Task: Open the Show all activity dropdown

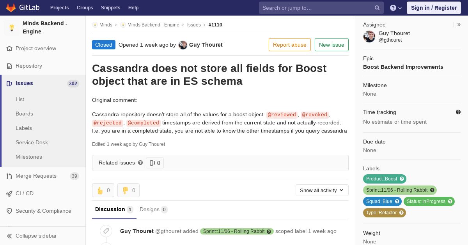Action: point(322,190)
